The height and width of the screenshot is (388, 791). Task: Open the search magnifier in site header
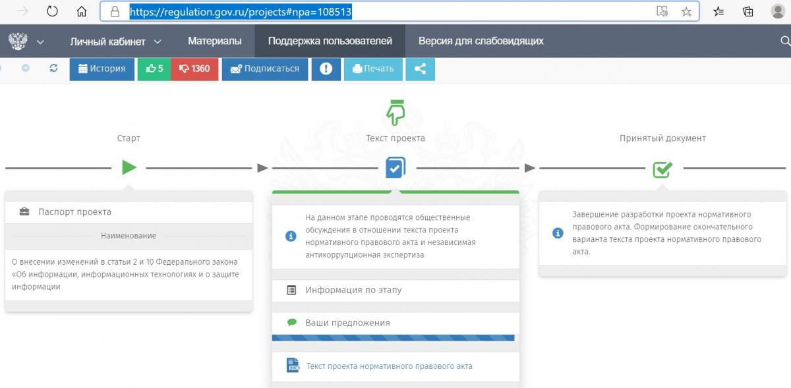click(784, 41)
